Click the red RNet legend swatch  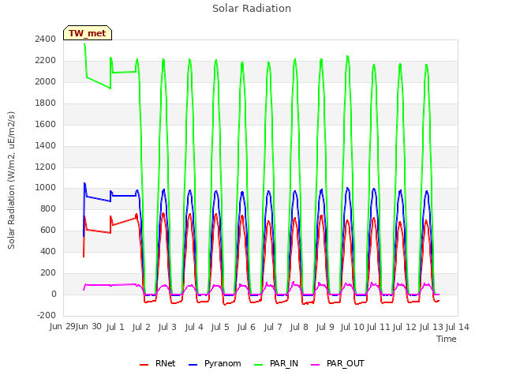[x=144, y=365]
